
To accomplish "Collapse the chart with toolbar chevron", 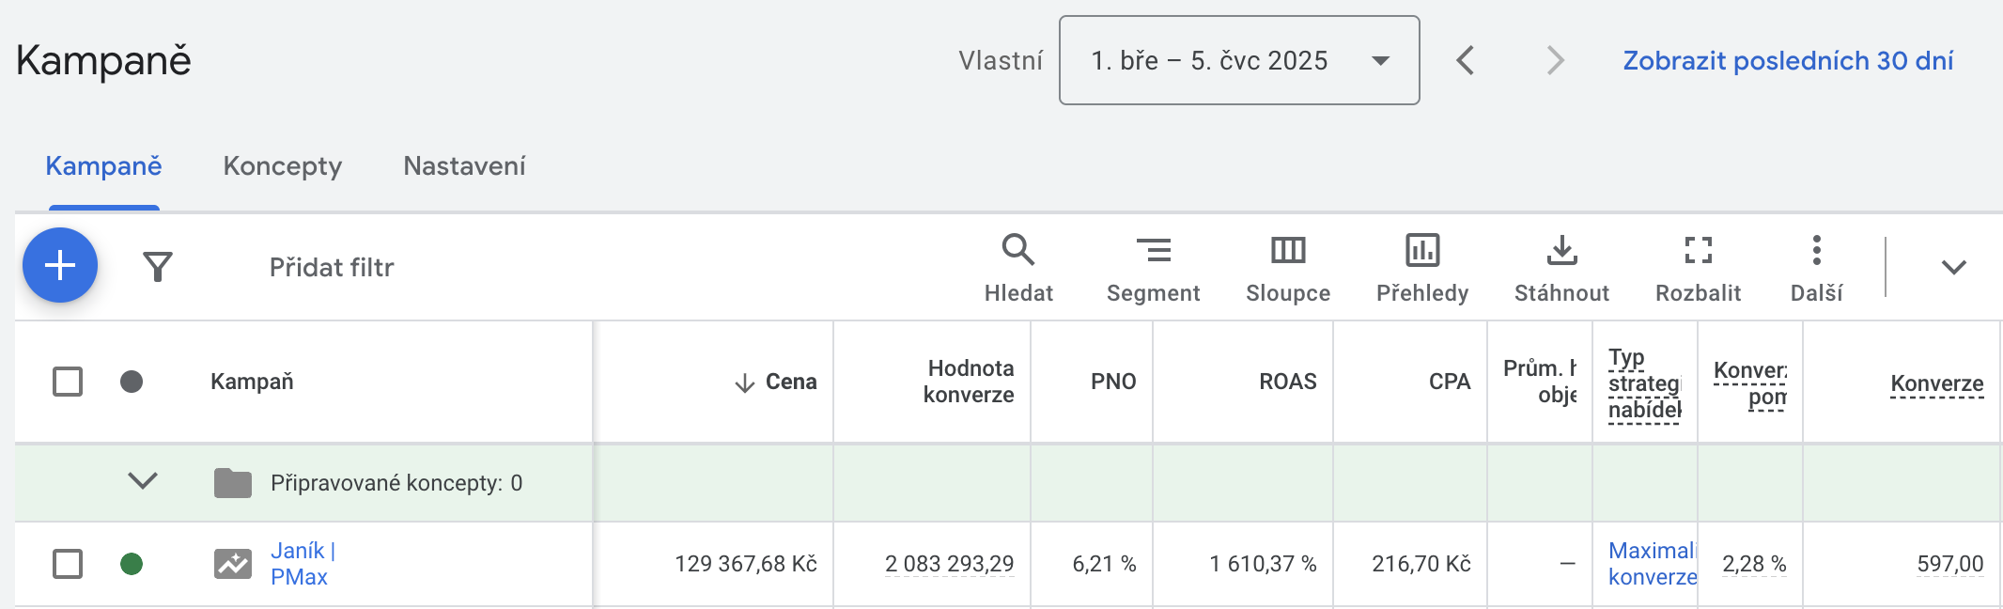I will tap(1953, 268).
